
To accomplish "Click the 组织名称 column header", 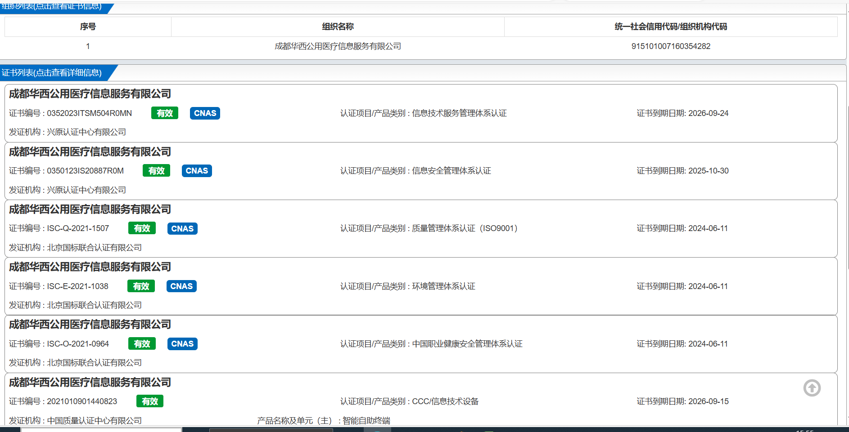I will [338, 27].
